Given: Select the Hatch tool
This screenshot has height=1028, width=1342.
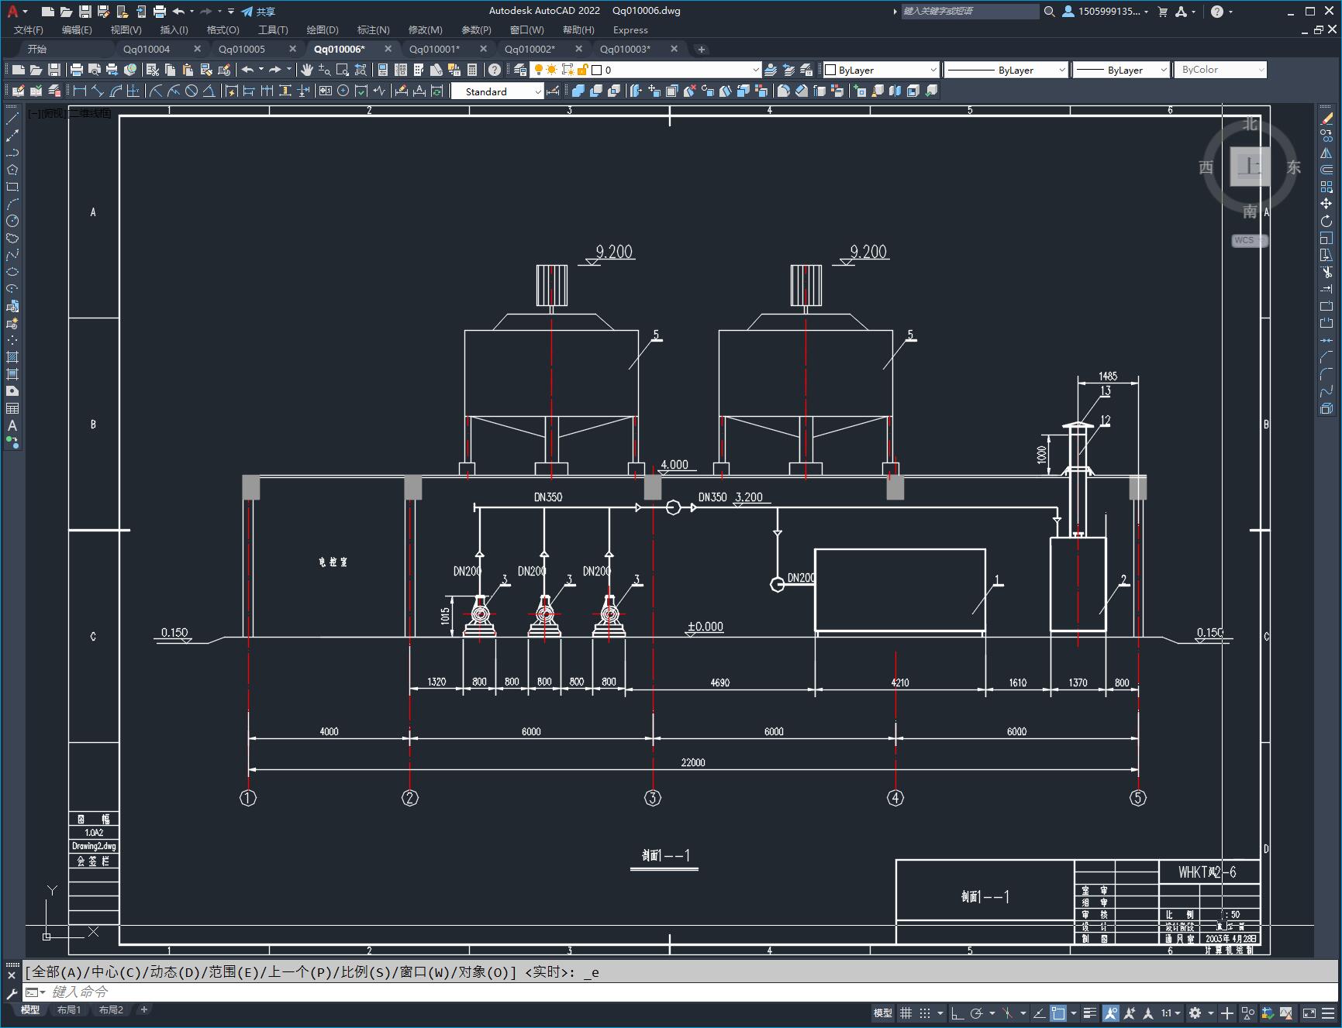Looking at the screenshot, I should point(12,357).
